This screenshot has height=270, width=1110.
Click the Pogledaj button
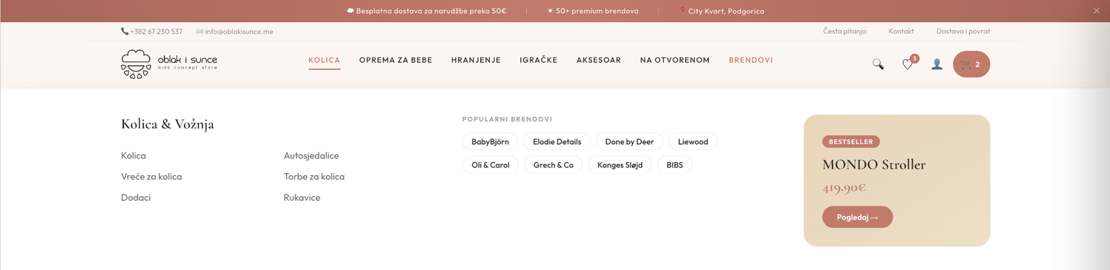[x=857, y=217]
